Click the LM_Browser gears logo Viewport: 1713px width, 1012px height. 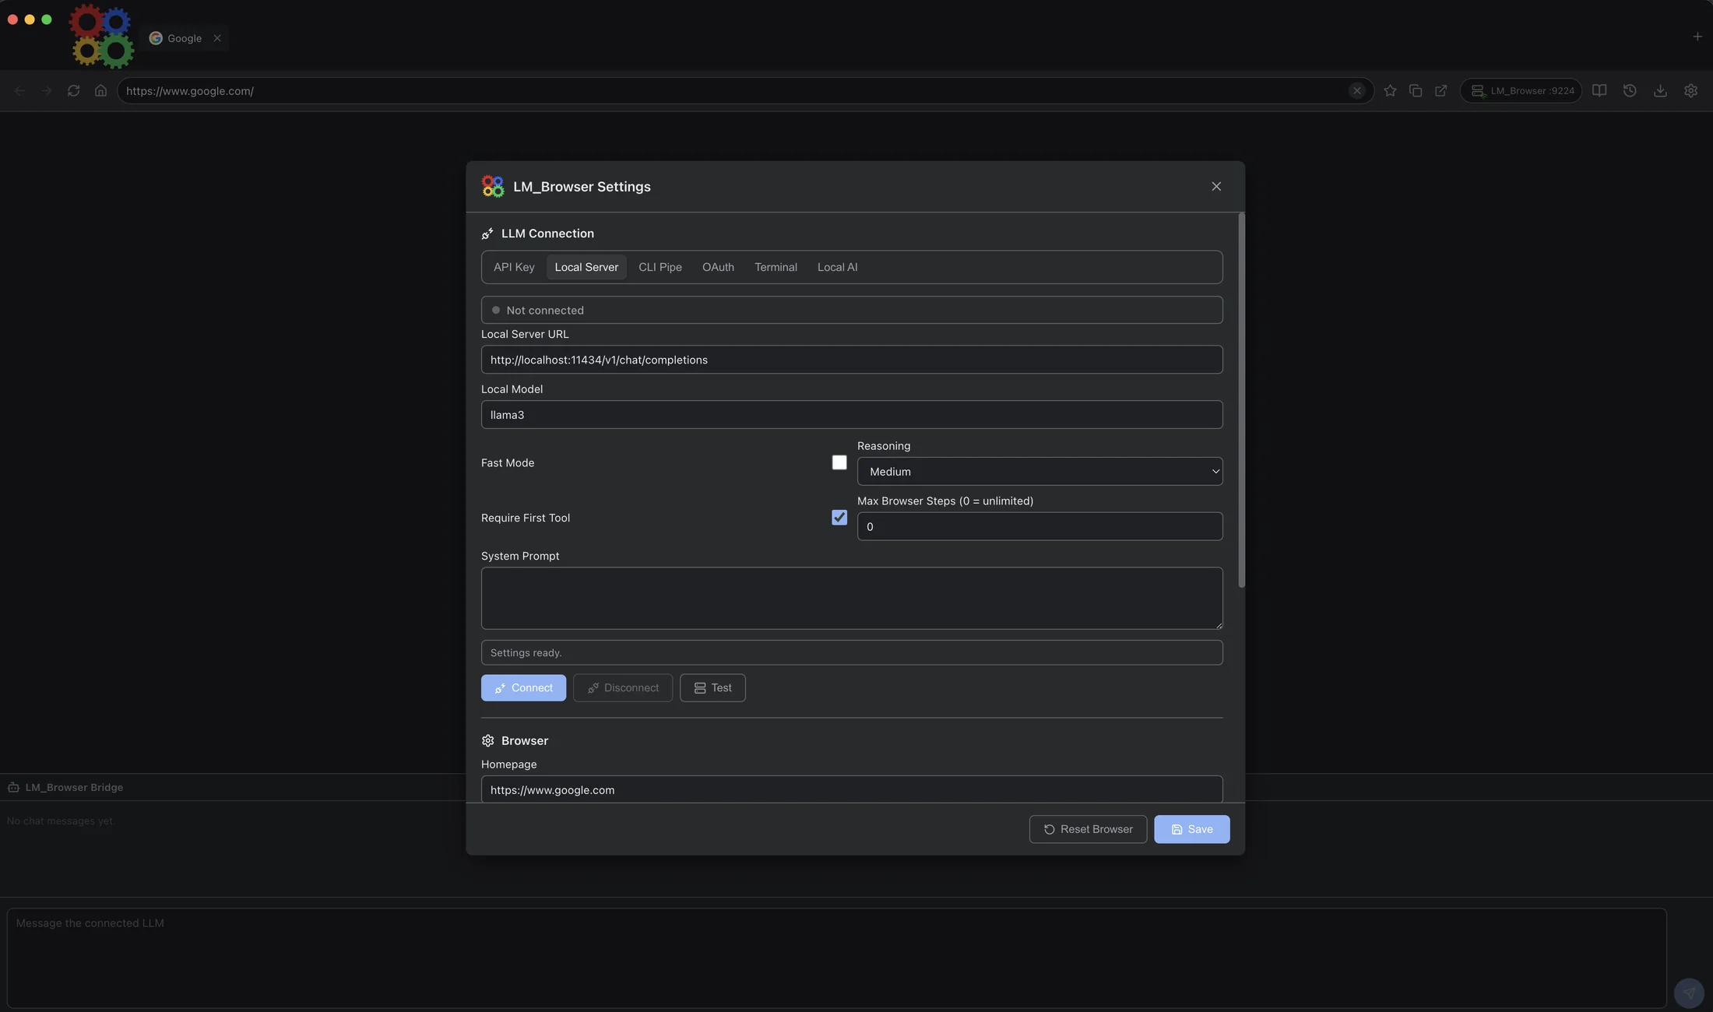102,36
